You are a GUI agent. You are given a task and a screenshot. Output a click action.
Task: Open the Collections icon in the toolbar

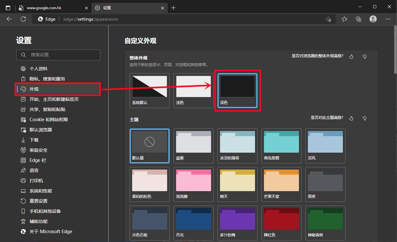point(358,19)
